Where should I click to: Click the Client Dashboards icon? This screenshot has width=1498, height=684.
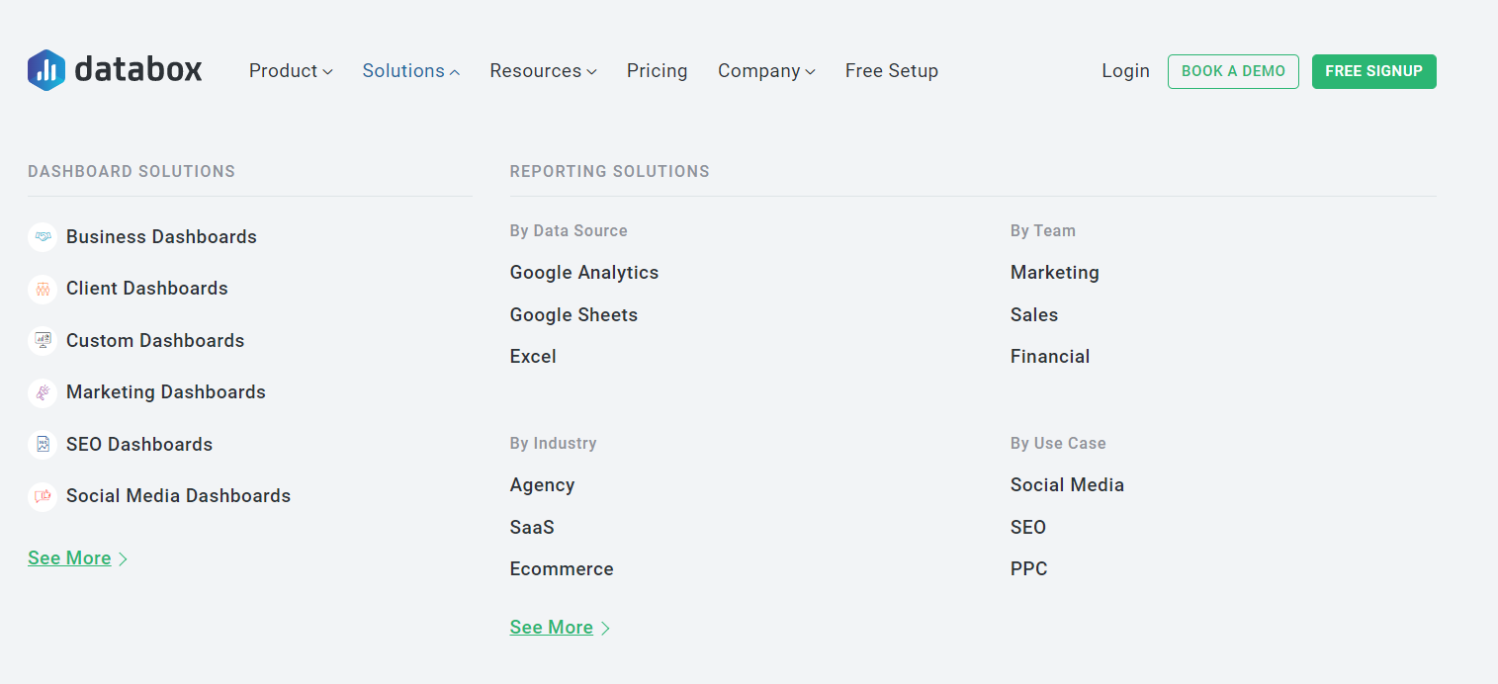[x=41, y=288]
